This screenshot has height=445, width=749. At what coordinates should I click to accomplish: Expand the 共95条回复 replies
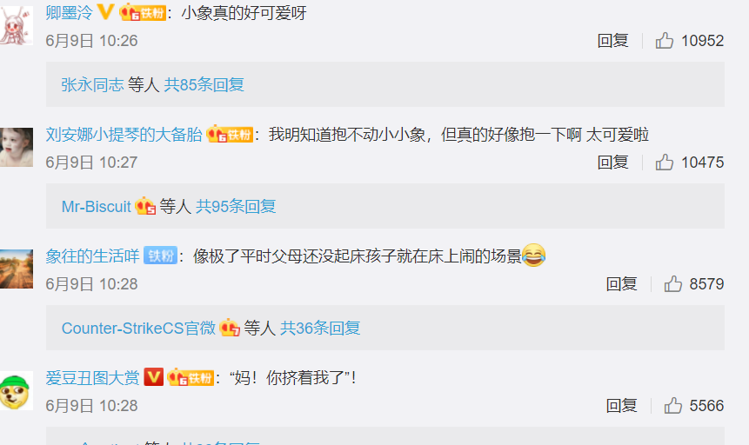tap(236, 207)
